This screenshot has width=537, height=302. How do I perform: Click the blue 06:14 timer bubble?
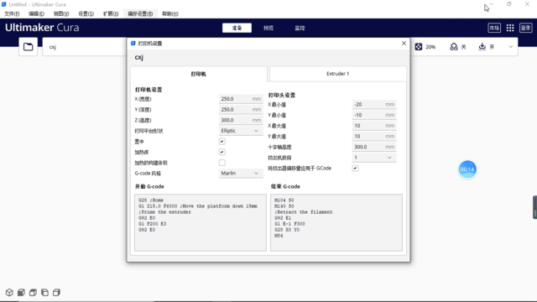tap(467, 169)
